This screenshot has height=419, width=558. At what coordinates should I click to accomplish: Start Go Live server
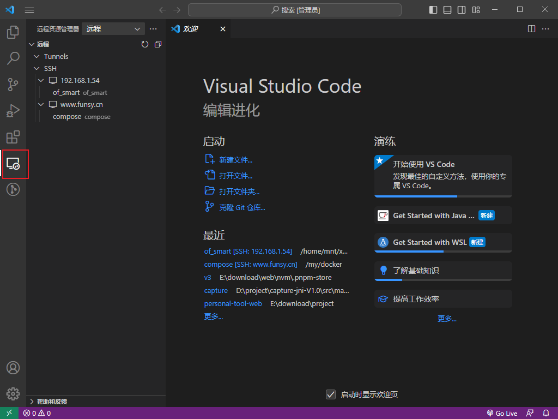502,414
